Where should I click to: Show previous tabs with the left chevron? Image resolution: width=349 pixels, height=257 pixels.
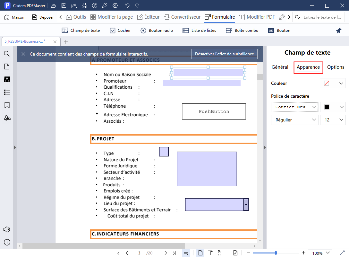pos(60,17)
